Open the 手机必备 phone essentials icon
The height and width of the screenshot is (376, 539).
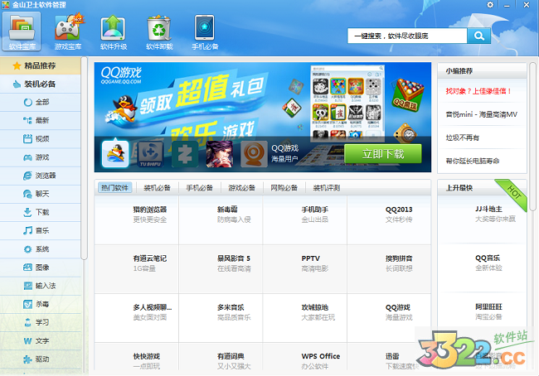205,31
